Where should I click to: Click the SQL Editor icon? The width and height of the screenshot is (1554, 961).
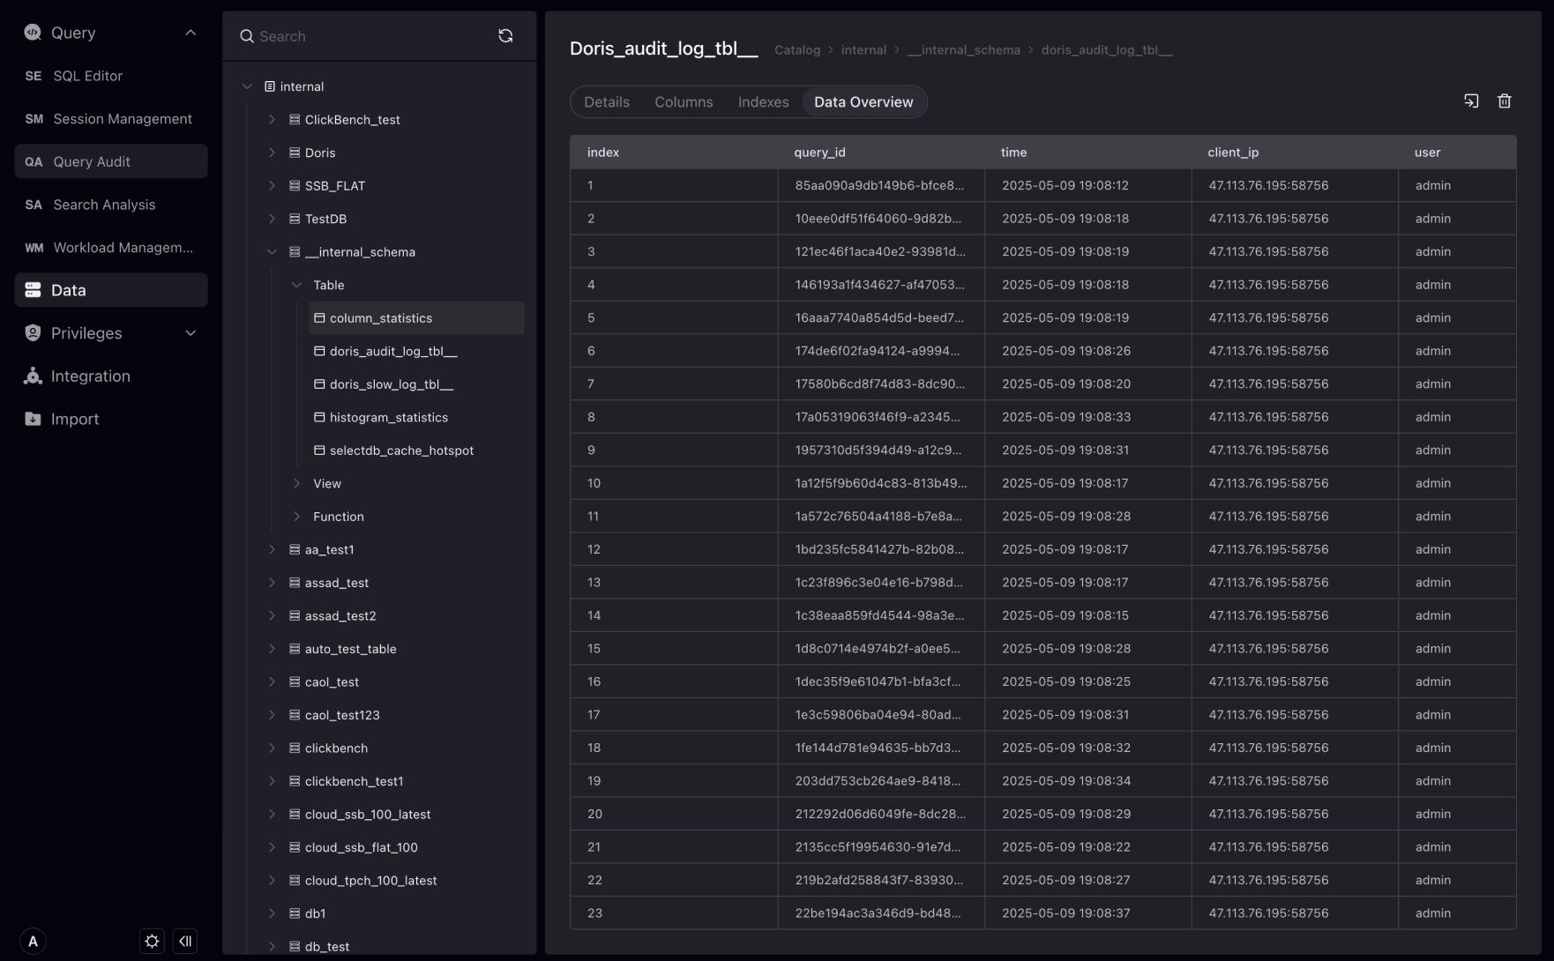click(33, 76)
